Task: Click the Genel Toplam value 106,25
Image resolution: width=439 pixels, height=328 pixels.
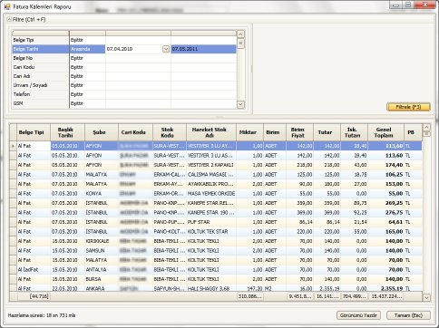Action: (x=385, y=175)
